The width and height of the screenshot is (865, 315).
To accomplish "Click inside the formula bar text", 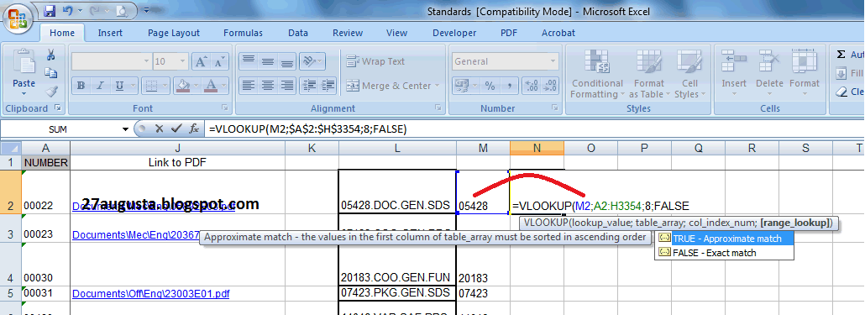I will (308, 129).
